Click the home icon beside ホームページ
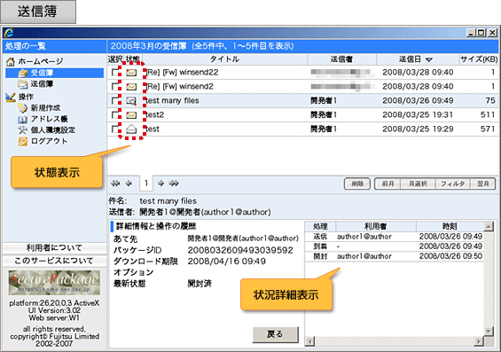Image resolution: width=501 pixels, height=352 pixels. 11,61
